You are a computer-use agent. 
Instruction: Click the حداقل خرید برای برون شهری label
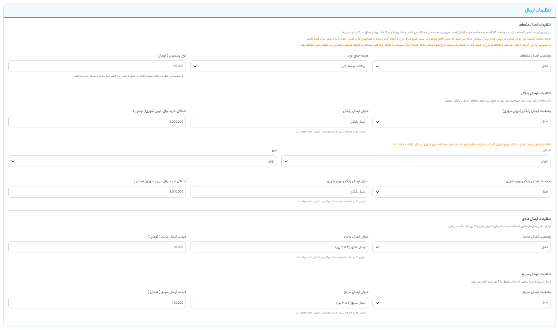(x=160, y=181)
